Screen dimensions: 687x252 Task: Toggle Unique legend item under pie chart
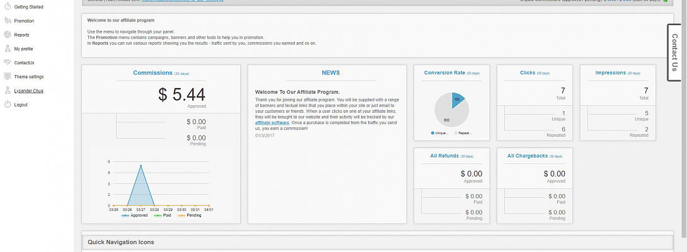tap(440, 134)
